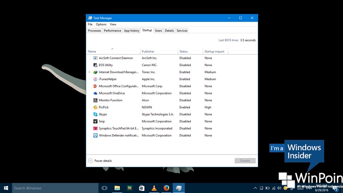Click the Task Manager title bar icon
The image size is (343, 193).
pos(90,18)
